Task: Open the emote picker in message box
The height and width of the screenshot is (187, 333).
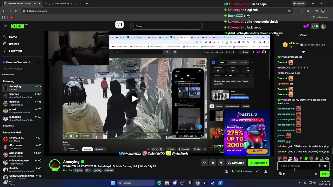Action: point(325,166)
